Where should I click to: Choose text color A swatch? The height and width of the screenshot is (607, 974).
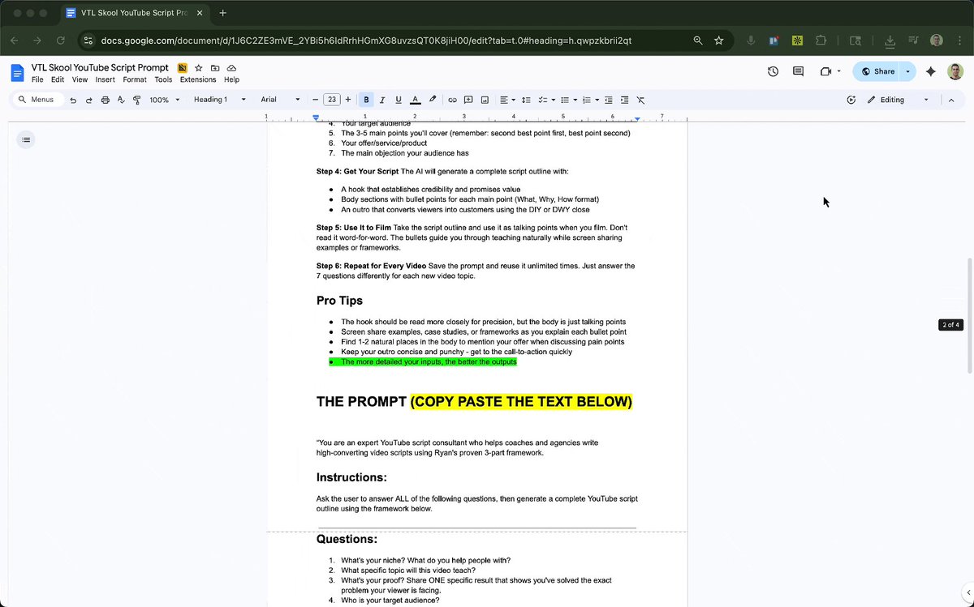pyautogui.click(x=415, y=100)
